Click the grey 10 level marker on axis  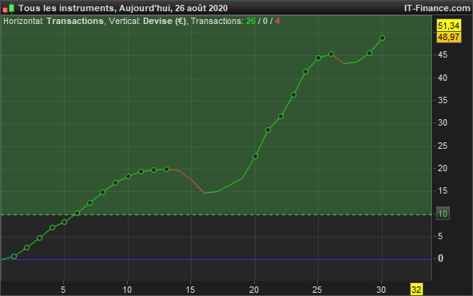pos(443,214)
